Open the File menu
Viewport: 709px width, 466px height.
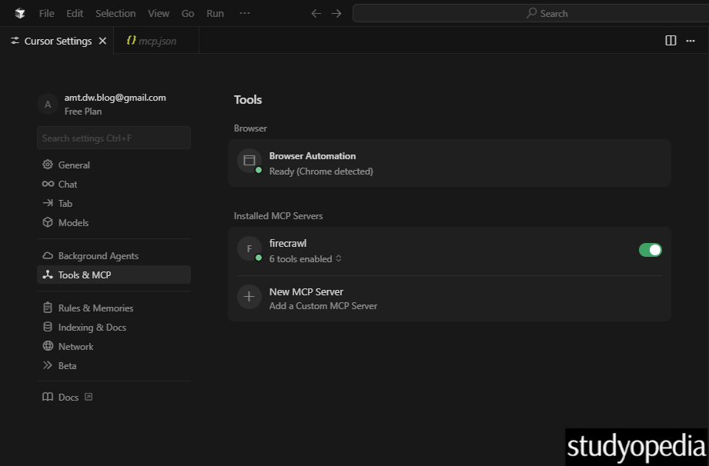click(x=45, y=13)
